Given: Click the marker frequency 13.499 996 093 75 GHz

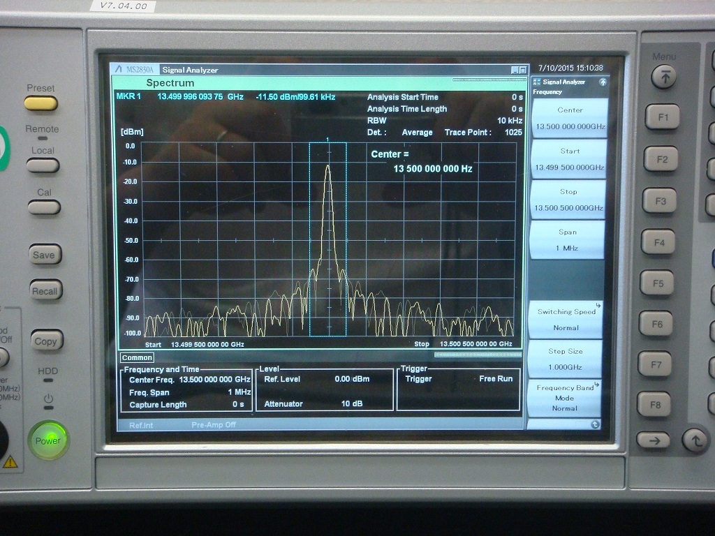Looking at the screenshot, I should [200, 96].
